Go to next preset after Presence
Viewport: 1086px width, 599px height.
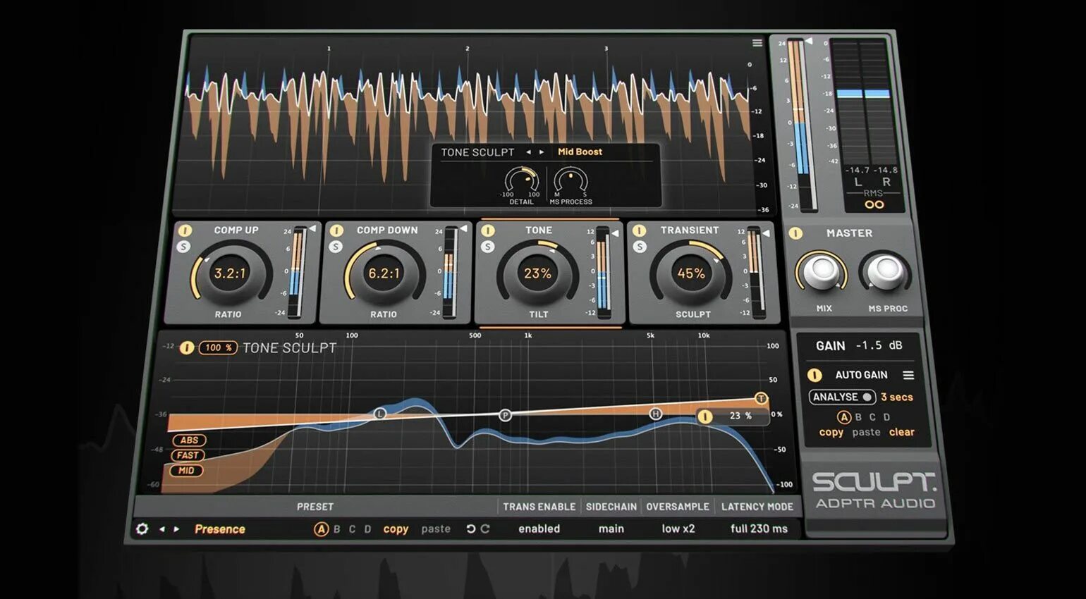point(176,529)
